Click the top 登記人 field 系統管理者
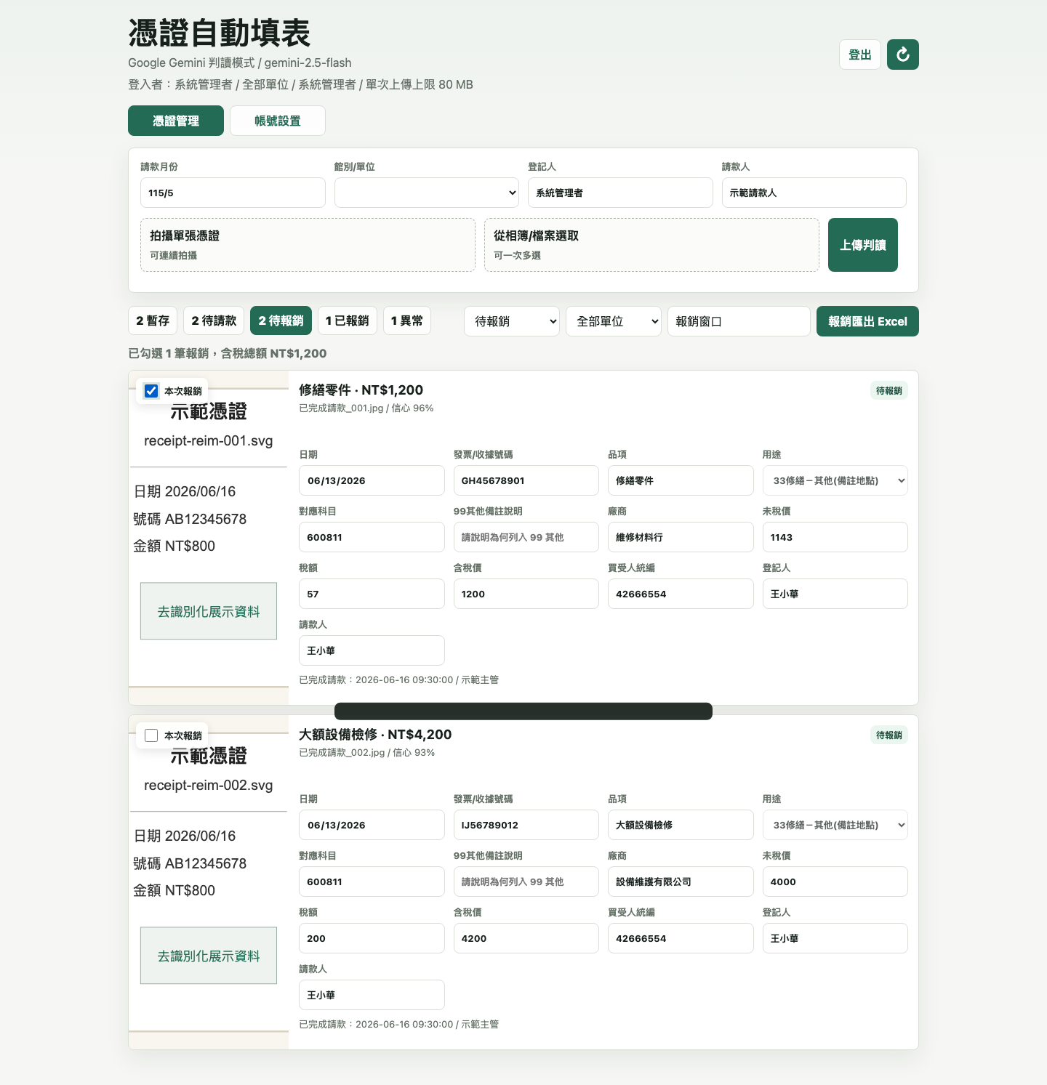Screen dimensions: 1047x1085 [620, 193]
